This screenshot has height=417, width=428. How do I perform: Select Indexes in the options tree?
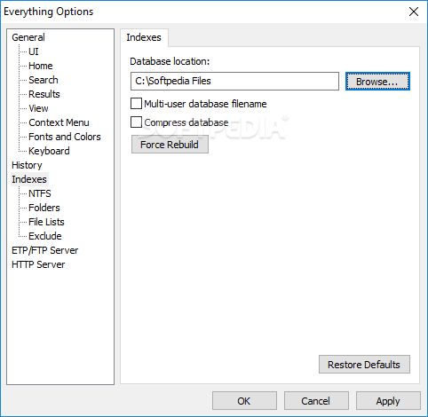click(x=29, y=179)
